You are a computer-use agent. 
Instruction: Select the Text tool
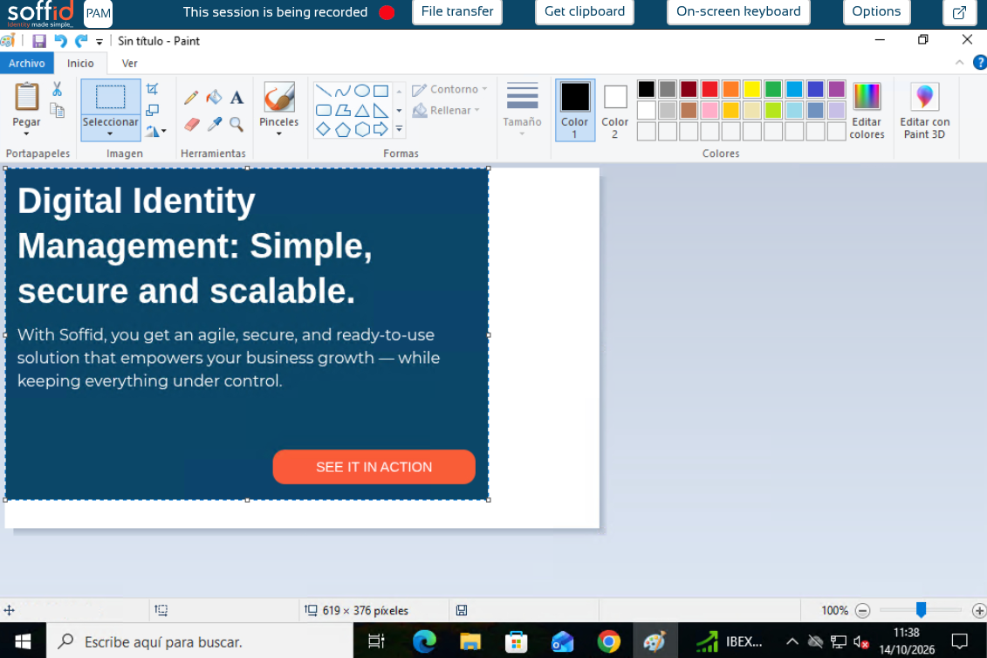(x=236, y=97)
